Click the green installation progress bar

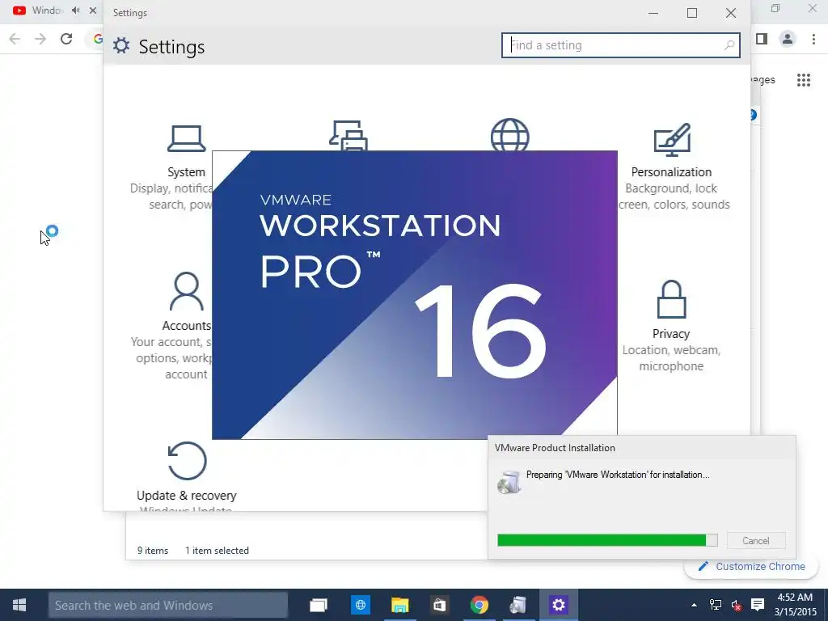coord(607,539)
